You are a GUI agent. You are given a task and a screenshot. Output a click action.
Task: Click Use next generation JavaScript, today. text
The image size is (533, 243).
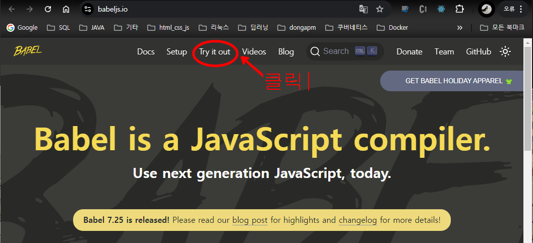[262, 173]
